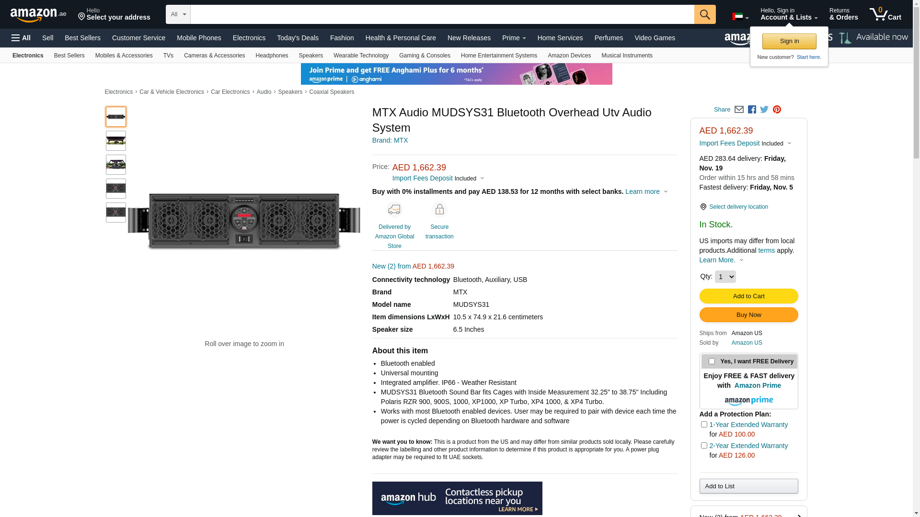Click the search magnifier button
920x517 pixels.
(704, 14)
